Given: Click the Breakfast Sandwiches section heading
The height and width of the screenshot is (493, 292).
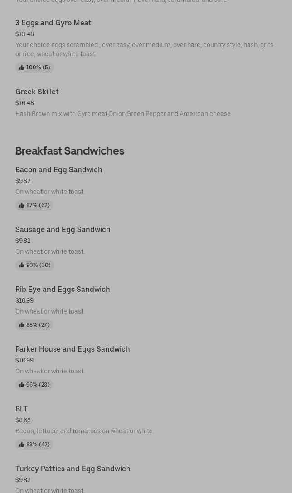Looking at the screenshot, I should (x=70, y=151).
